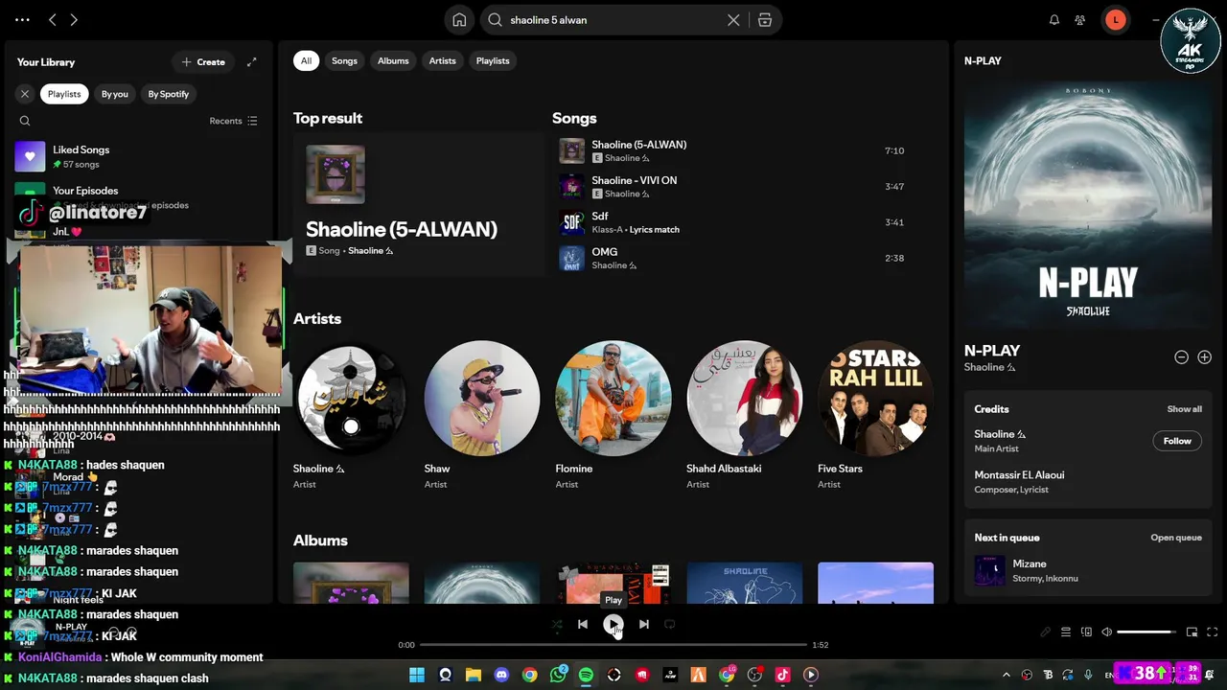Select the Playlists search filter tab
This screenshot has height=690, width=1227.
click(x=493, y=60)
